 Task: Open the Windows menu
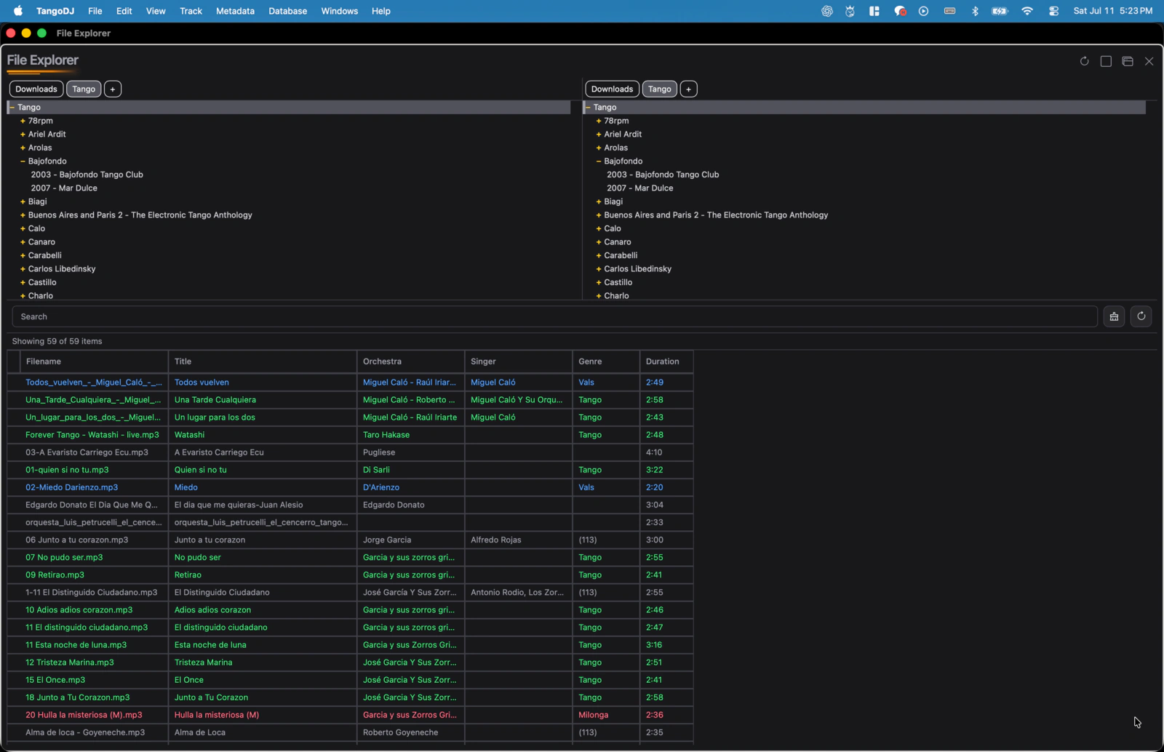click(339, 11)
